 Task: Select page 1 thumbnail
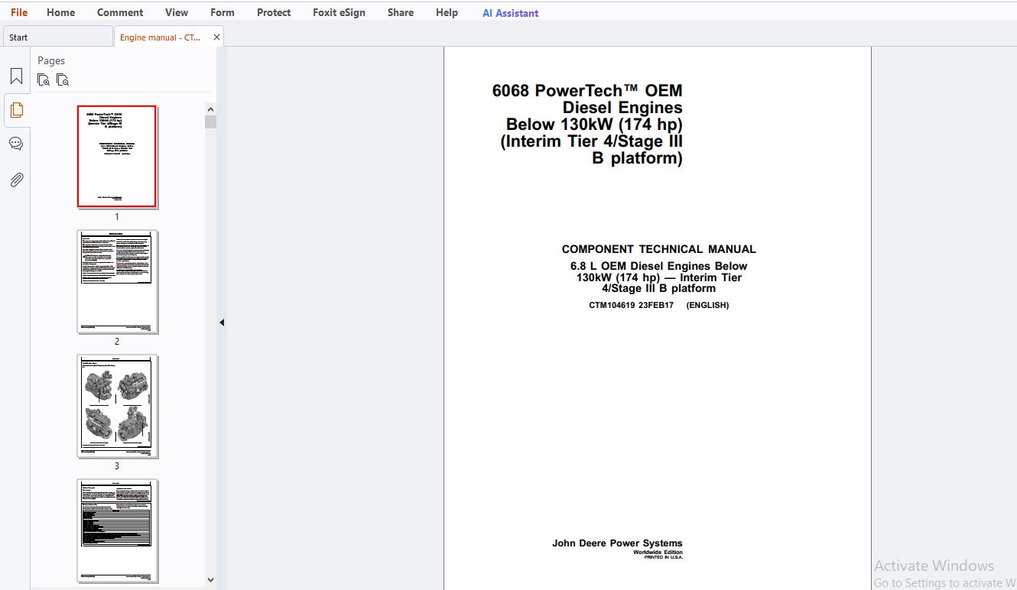point(117,157)
